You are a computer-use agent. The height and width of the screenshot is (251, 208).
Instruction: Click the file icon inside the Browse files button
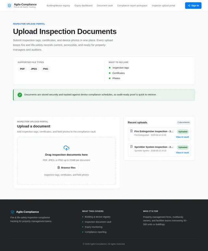coord(58,168)
